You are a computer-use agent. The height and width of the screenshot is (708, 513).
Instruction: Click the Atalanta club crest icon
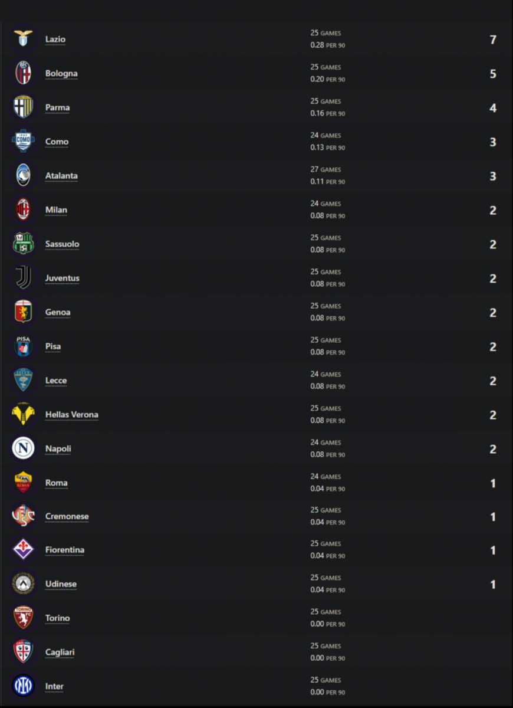click(x=24, y=176)
